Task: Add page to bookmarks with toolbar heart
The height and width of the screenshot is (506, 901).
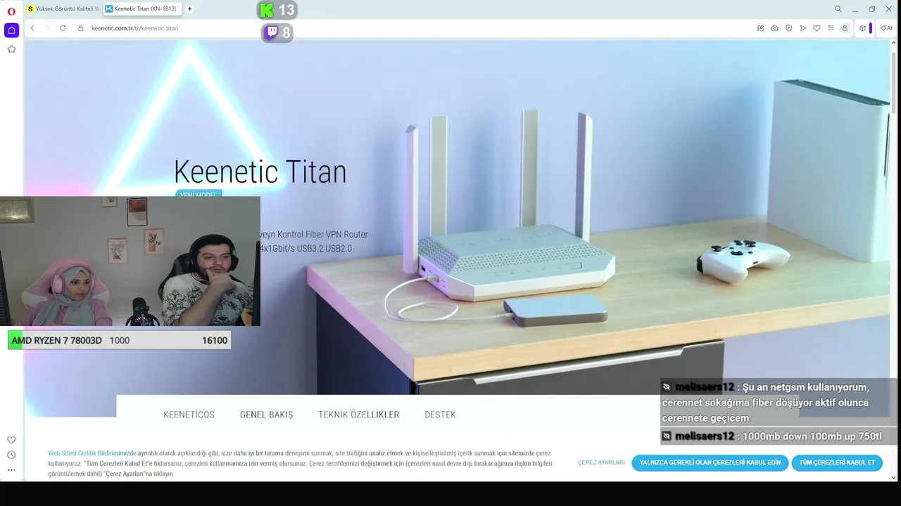Action: pyautogui.click(x=817, y=28)
